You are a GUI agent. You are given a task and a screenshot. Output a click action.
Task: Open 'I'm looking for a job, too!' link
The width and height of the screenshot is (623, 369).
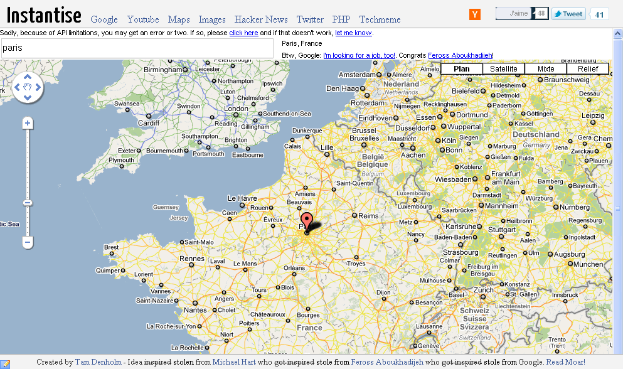coord(359,55)
